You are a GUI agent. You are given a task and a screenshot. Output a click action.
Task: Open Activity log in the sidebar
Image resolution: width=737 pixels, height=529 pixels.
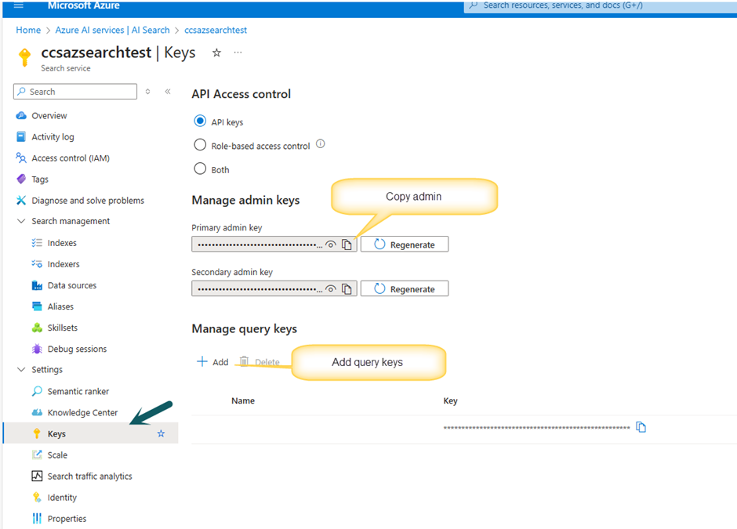coord(53,136)
